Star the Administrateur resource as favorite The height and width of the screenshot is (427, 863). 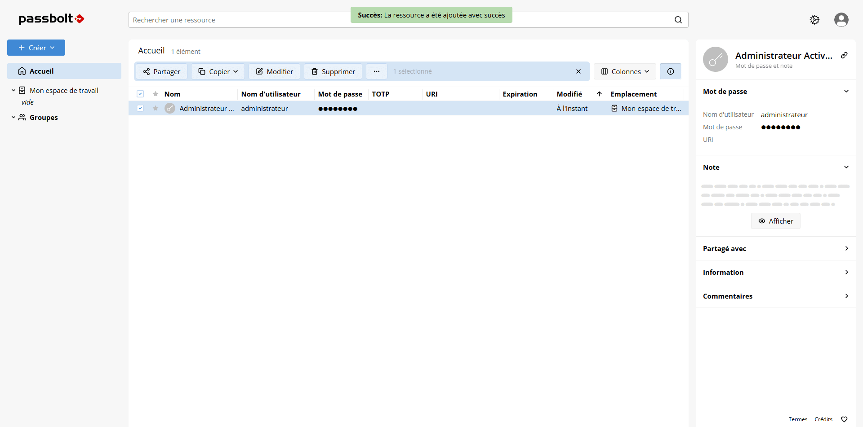[156, 108]
